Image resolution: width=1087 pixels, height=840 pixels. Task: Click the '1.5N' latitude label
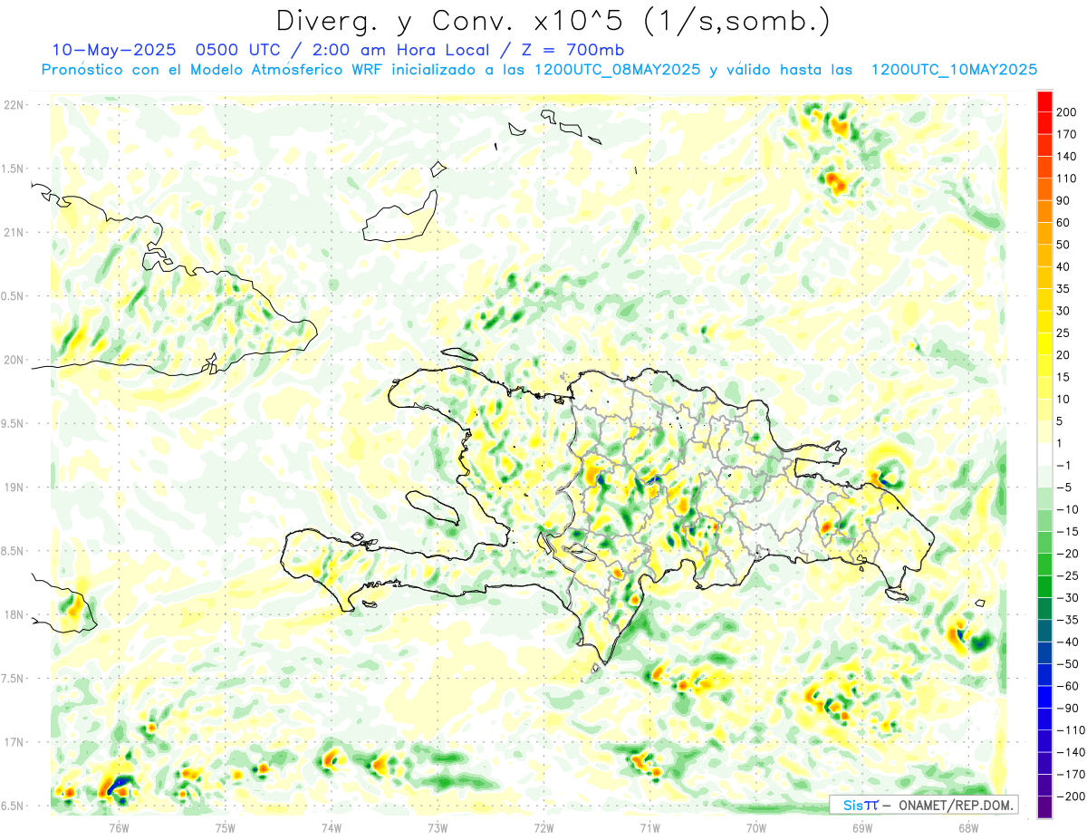[x=12, y=169]
